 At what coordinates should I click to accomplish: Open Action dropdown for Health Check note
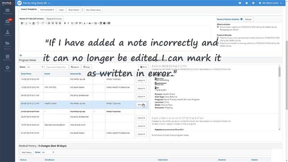click(141, 104)
